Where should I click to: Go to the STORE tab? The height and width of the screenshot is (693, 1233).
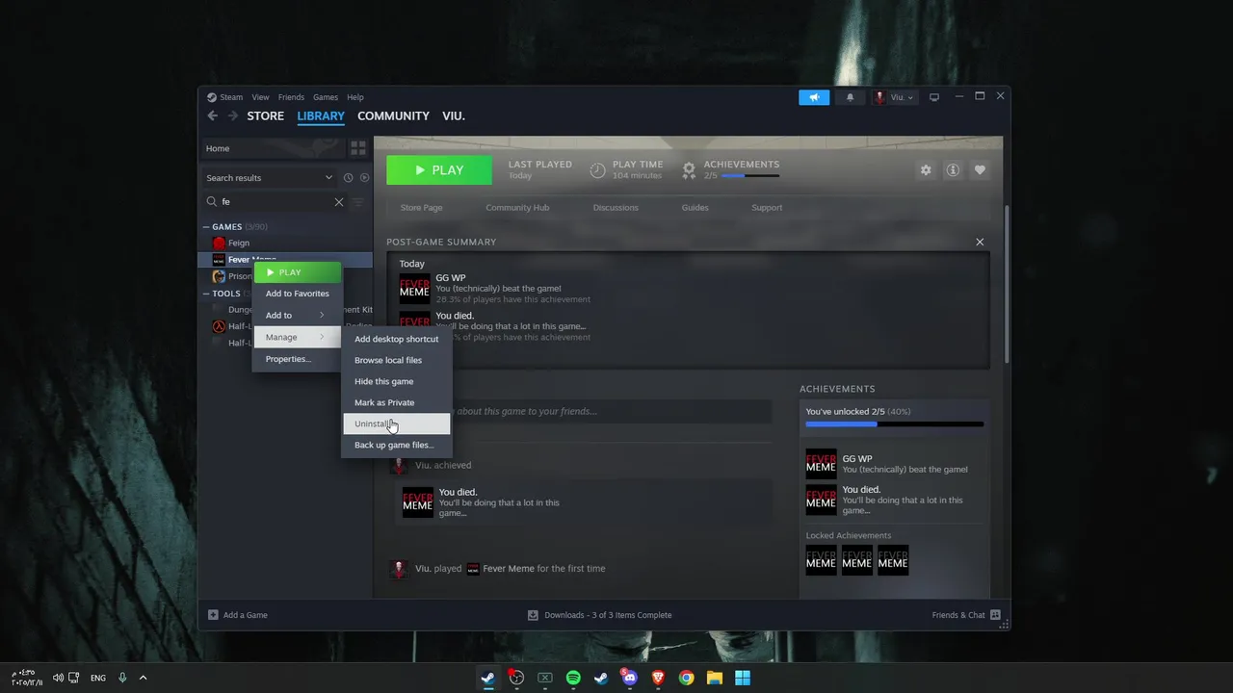[265, 115]
